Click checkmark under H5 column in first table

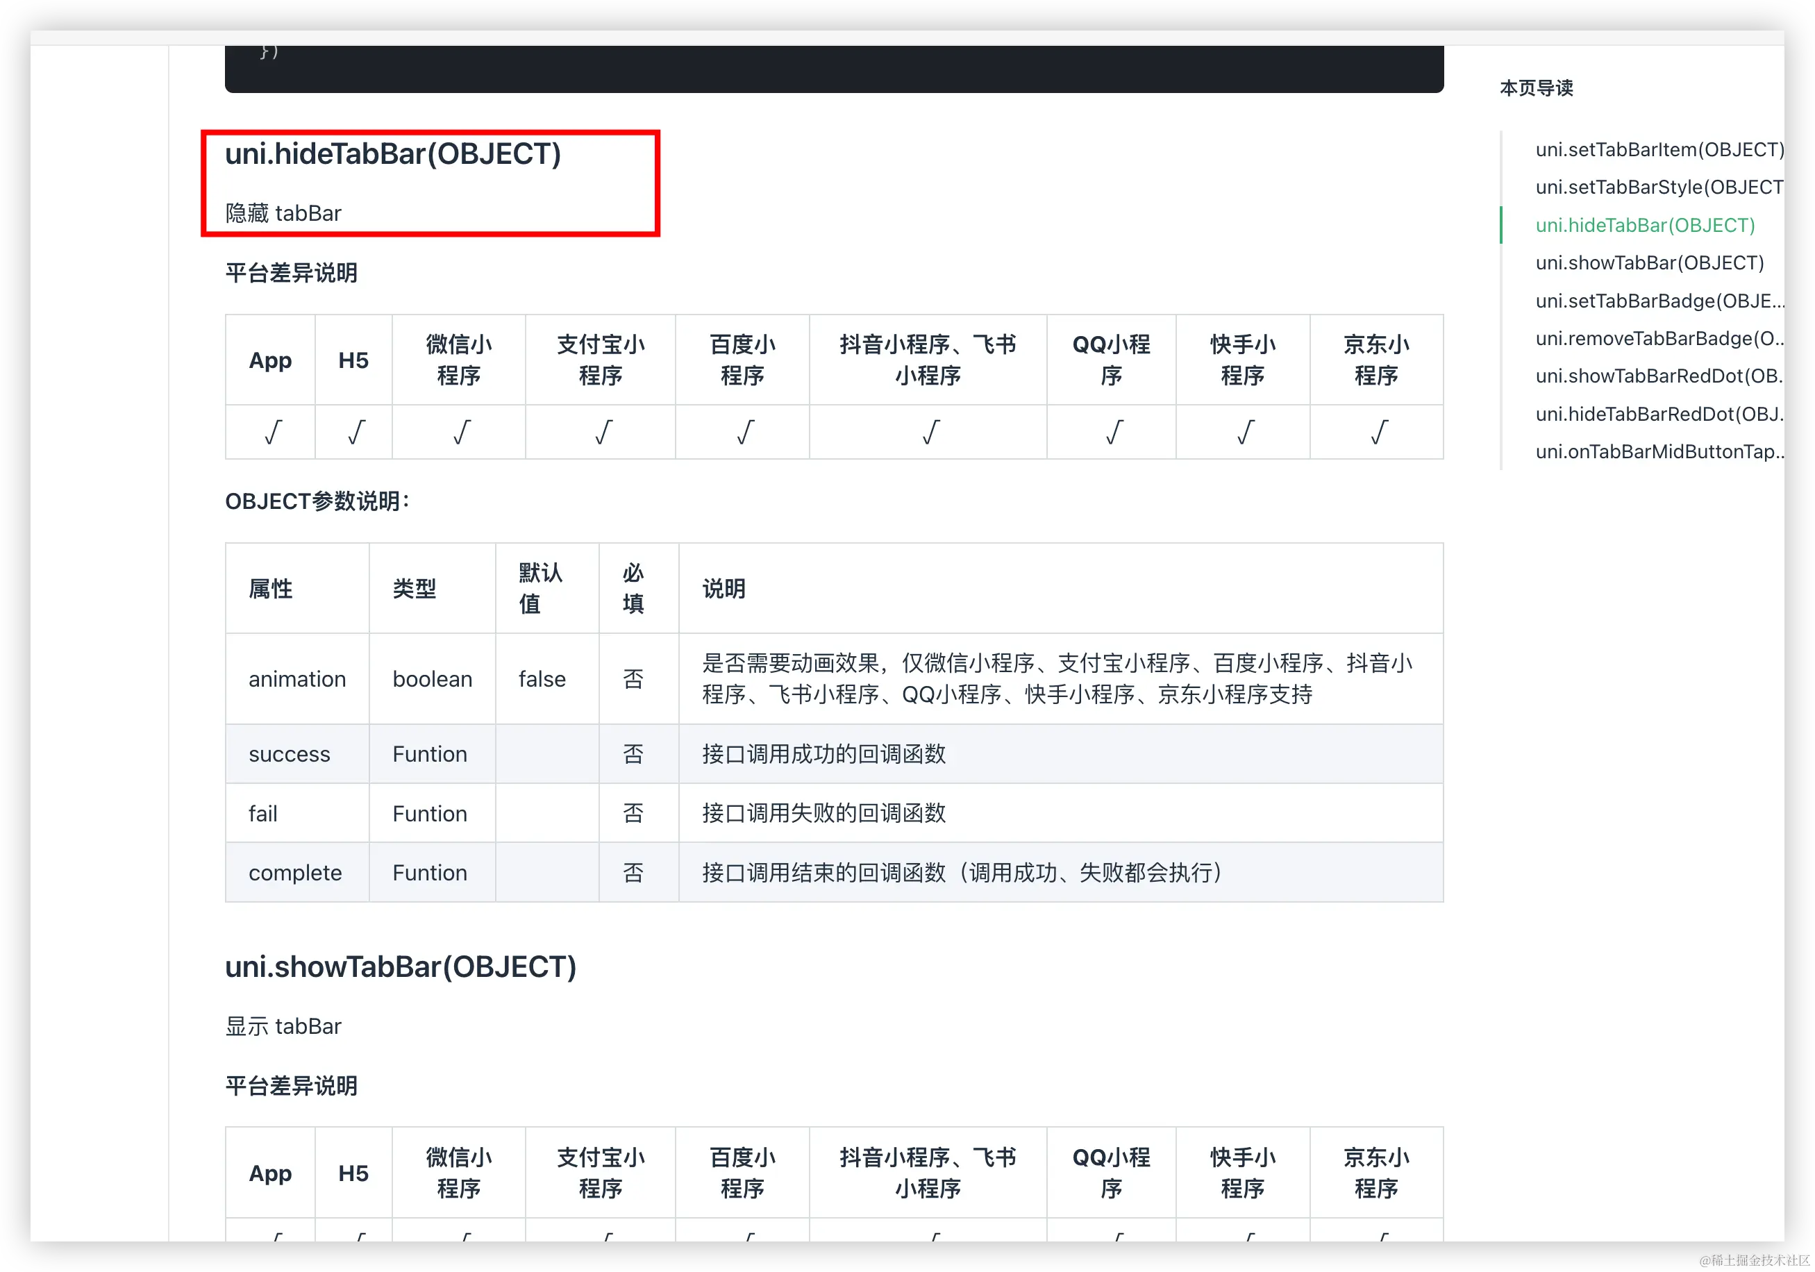[356, 433]
